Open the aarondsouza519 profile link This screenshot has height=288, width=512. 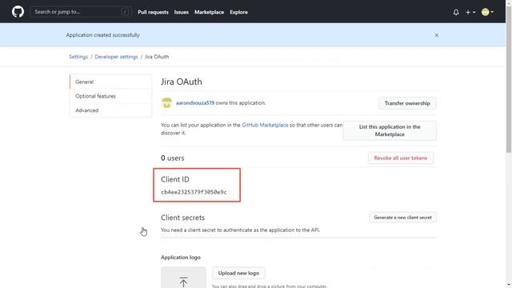(x=195, y=103)
